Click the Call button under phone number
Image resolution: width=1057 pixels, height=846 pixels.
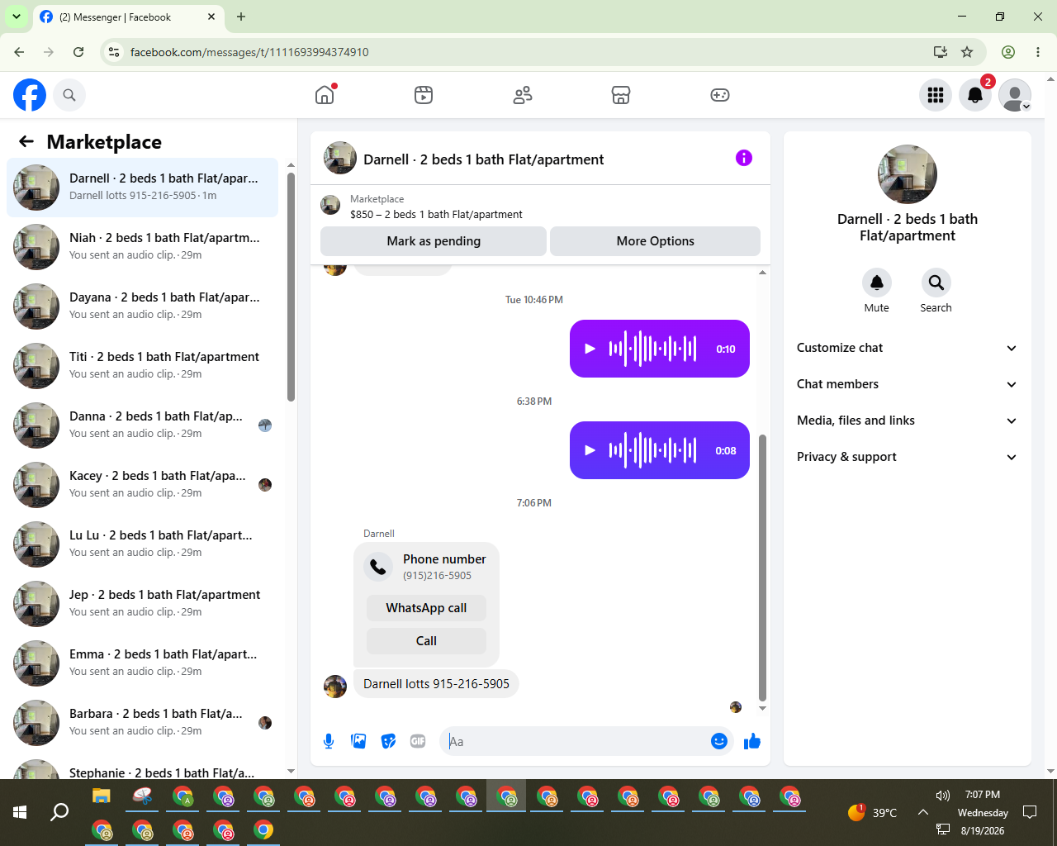pos(426,641)
